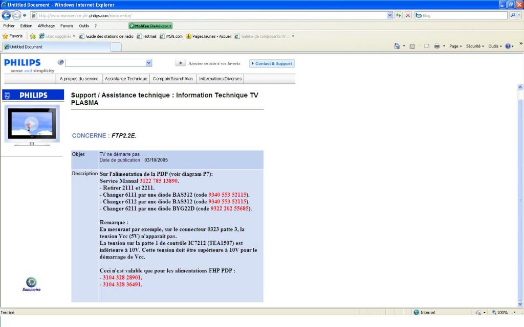Open the Edition menu

[x=26, y=26]
